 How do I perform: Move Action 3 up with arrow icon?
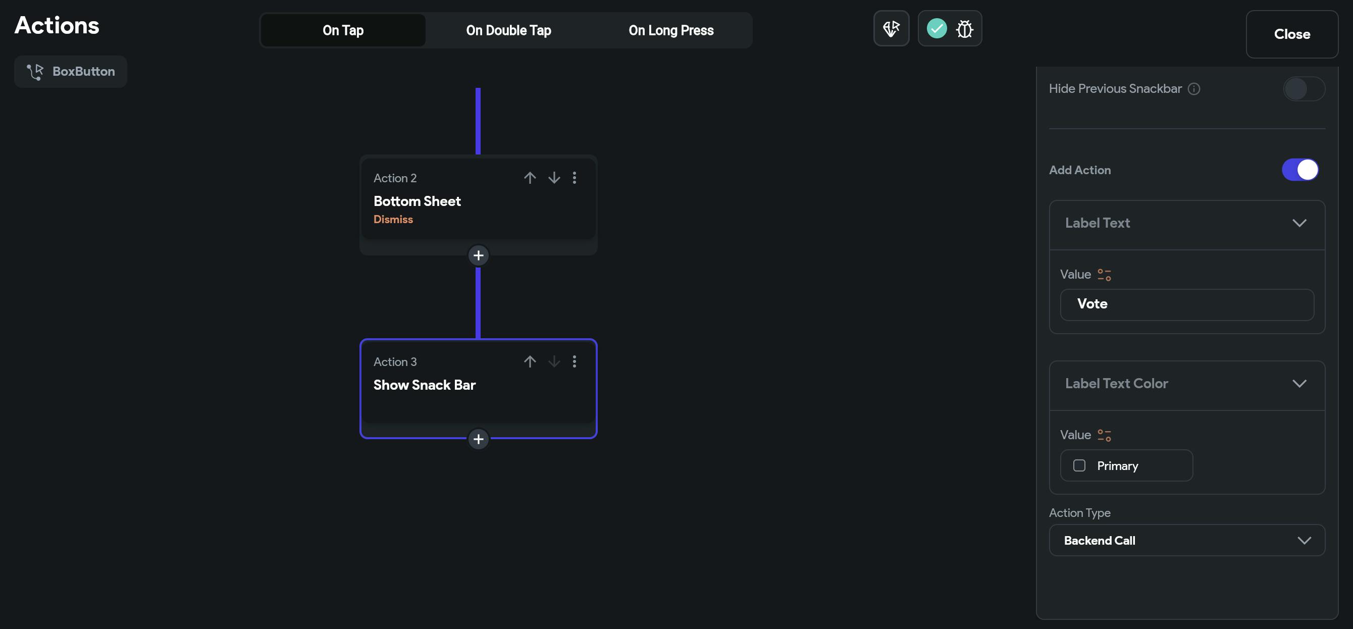(x=530, y=361)
